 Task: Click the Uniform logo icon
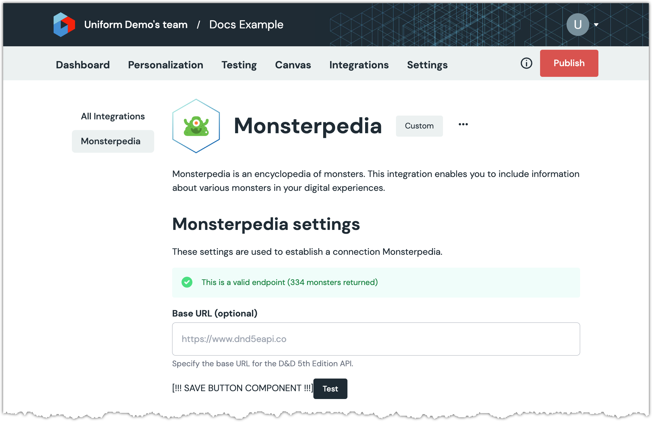tap(64, 25)
